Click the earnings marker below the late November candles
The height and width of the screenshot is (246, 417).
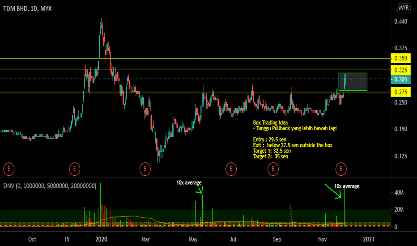click(341, 169)
